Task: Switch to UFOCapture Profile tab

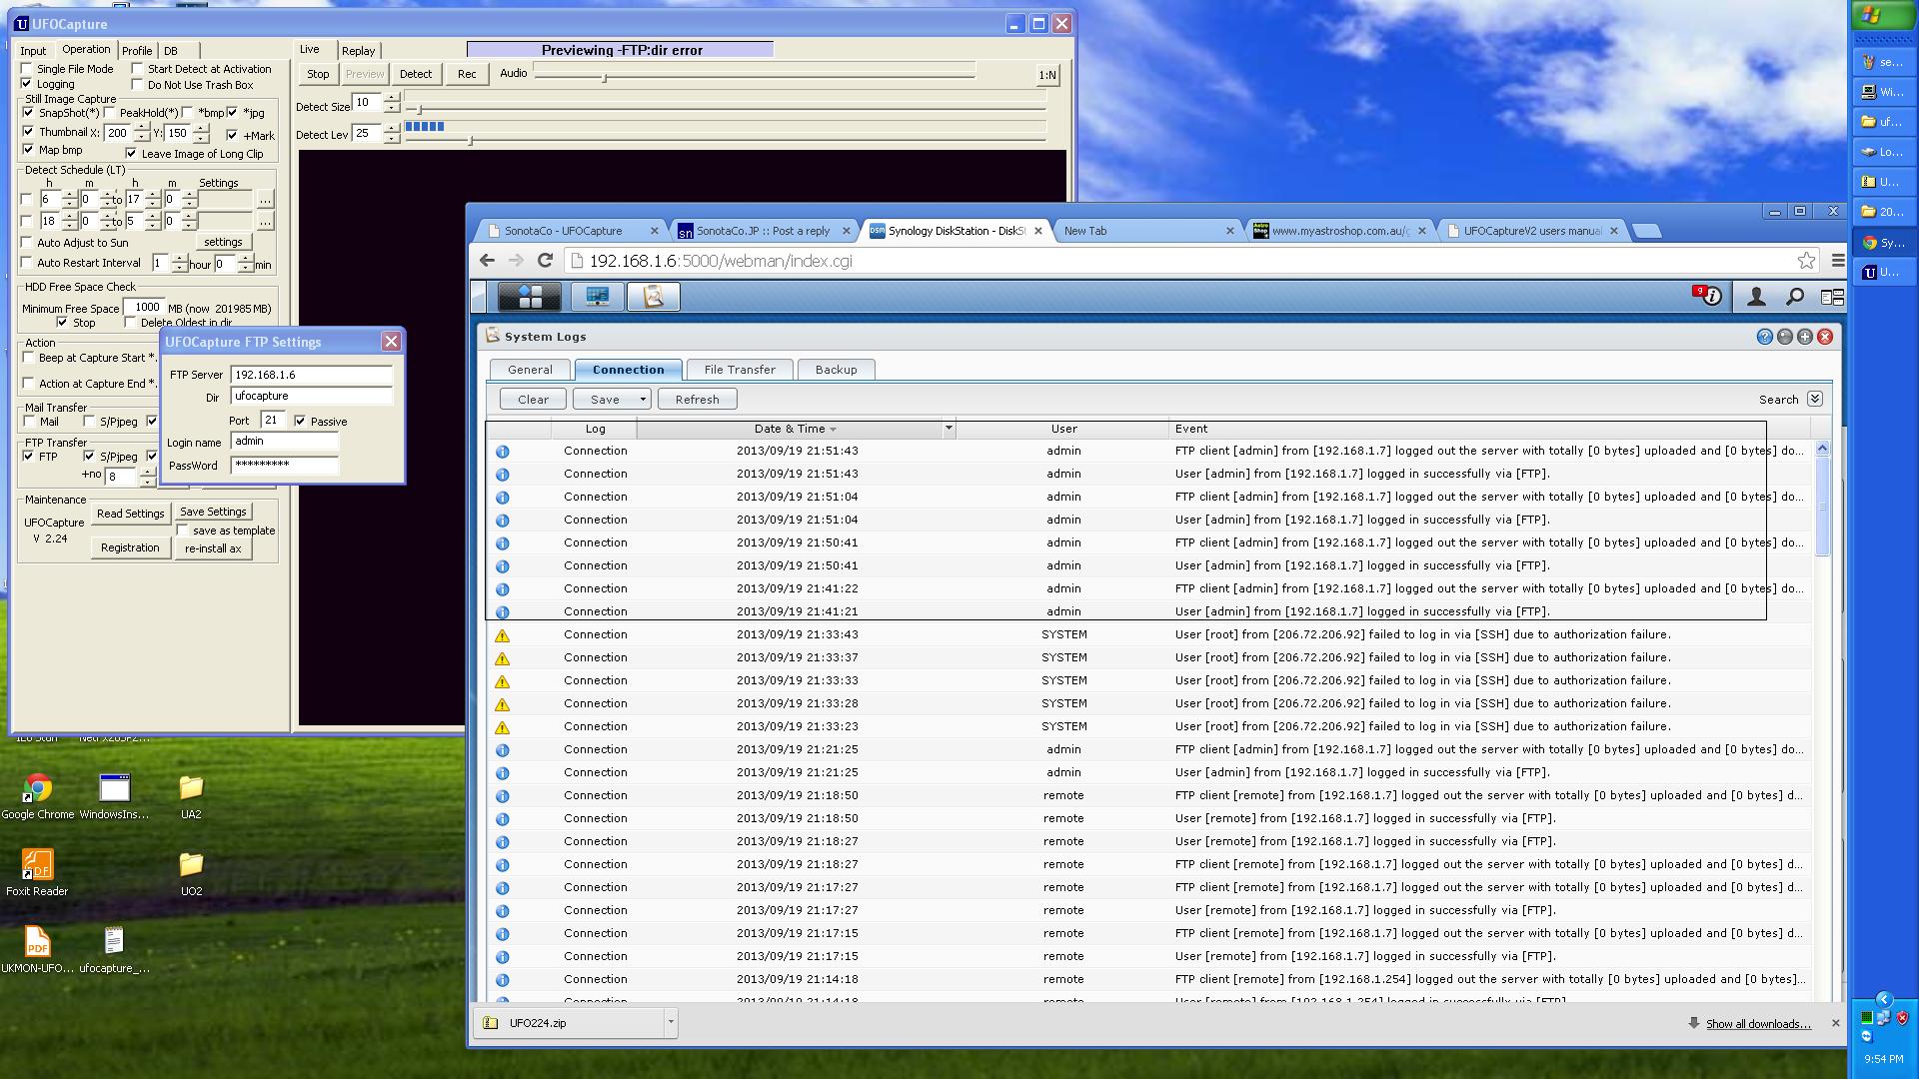Action: pos(137,51)
